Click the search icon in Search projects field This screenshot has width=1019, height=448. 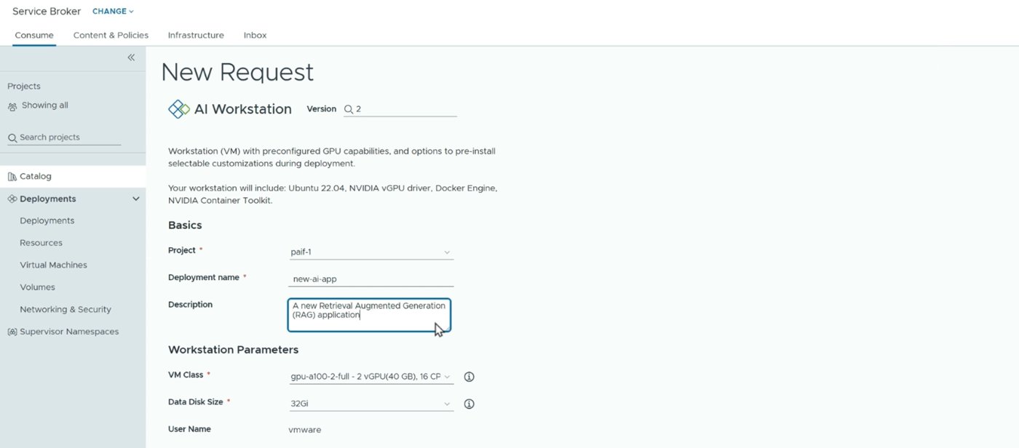tap(12, 137)
